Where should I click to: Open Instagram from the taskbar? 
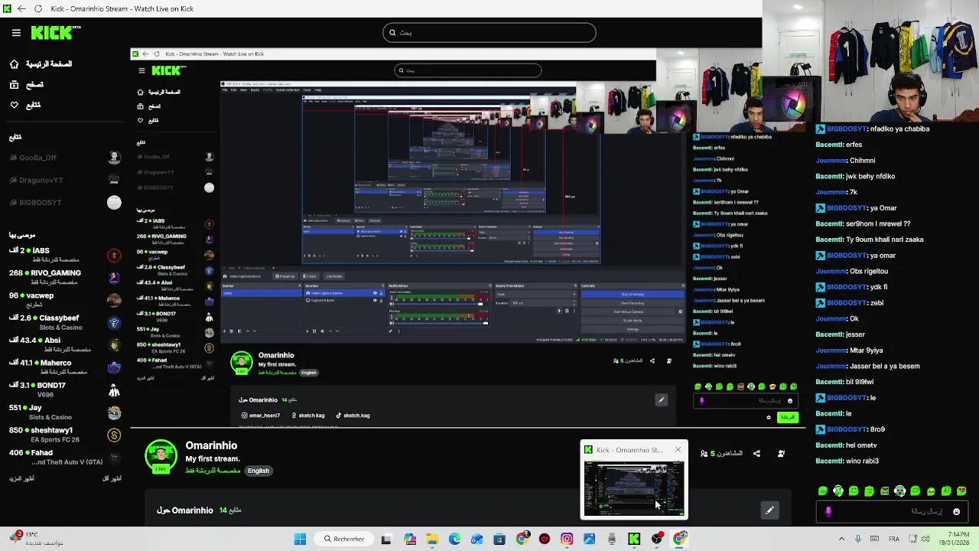(567, 539)
